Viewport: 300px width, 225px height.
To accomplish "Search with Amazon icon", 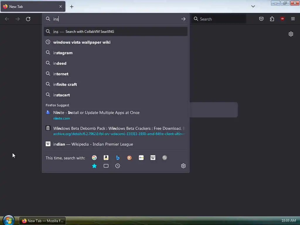I will [106, 158].
